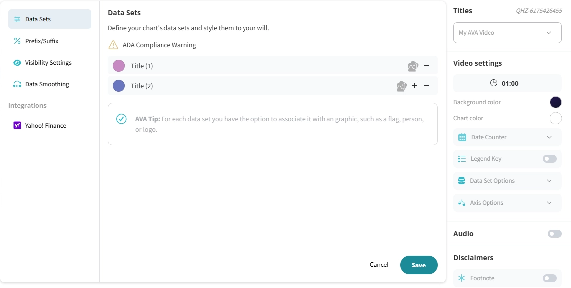571x288 pixels.
Task: Remove Title (2) with its minus icon
Action: [x=427, y=86]
